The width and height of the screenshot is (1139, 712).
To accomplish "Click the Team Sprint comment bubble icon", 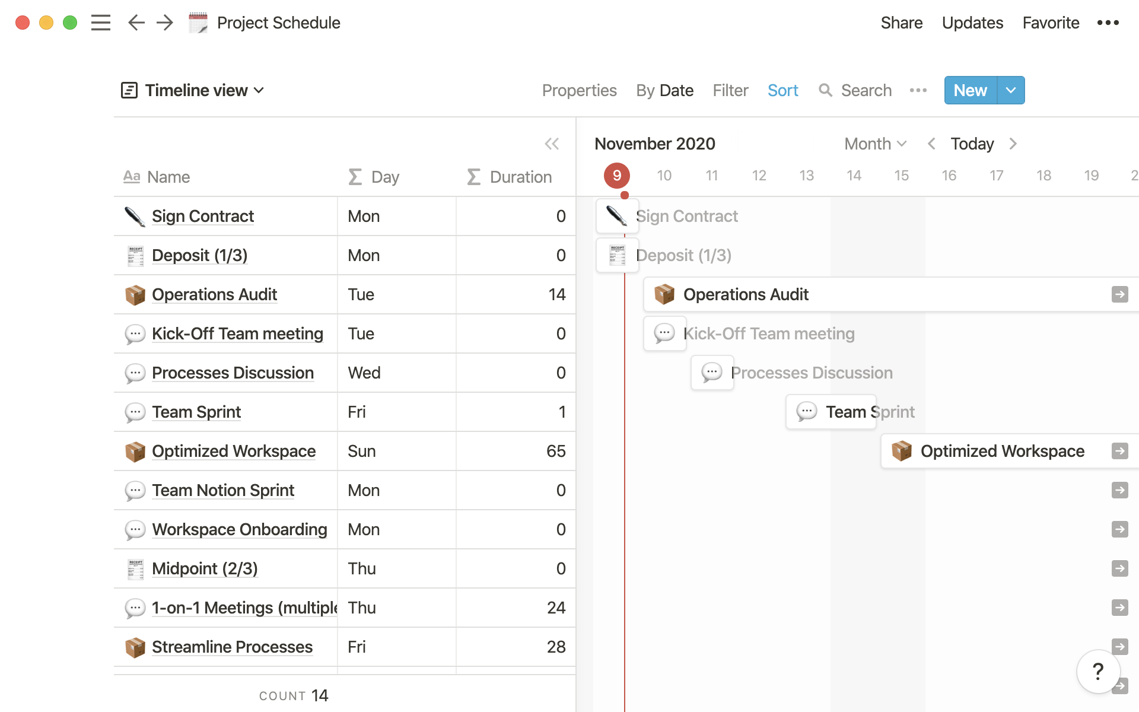I will pyautogui.click(x=135, y=412).
